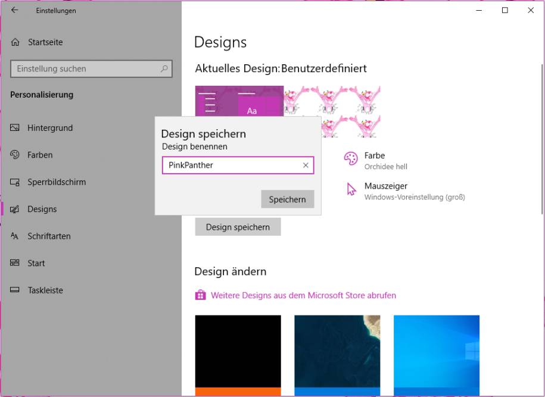Click the search magnifier icon

[x=164, y=69]
